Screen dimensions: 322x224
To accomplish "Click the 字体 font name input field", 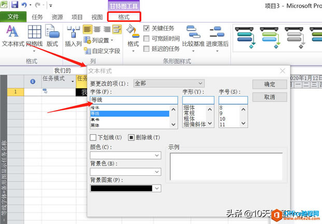I will (x=134, y=100).
